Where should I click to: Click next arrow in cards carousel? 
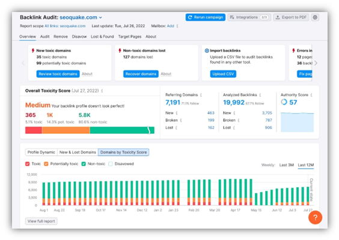[x=316, y=63]
